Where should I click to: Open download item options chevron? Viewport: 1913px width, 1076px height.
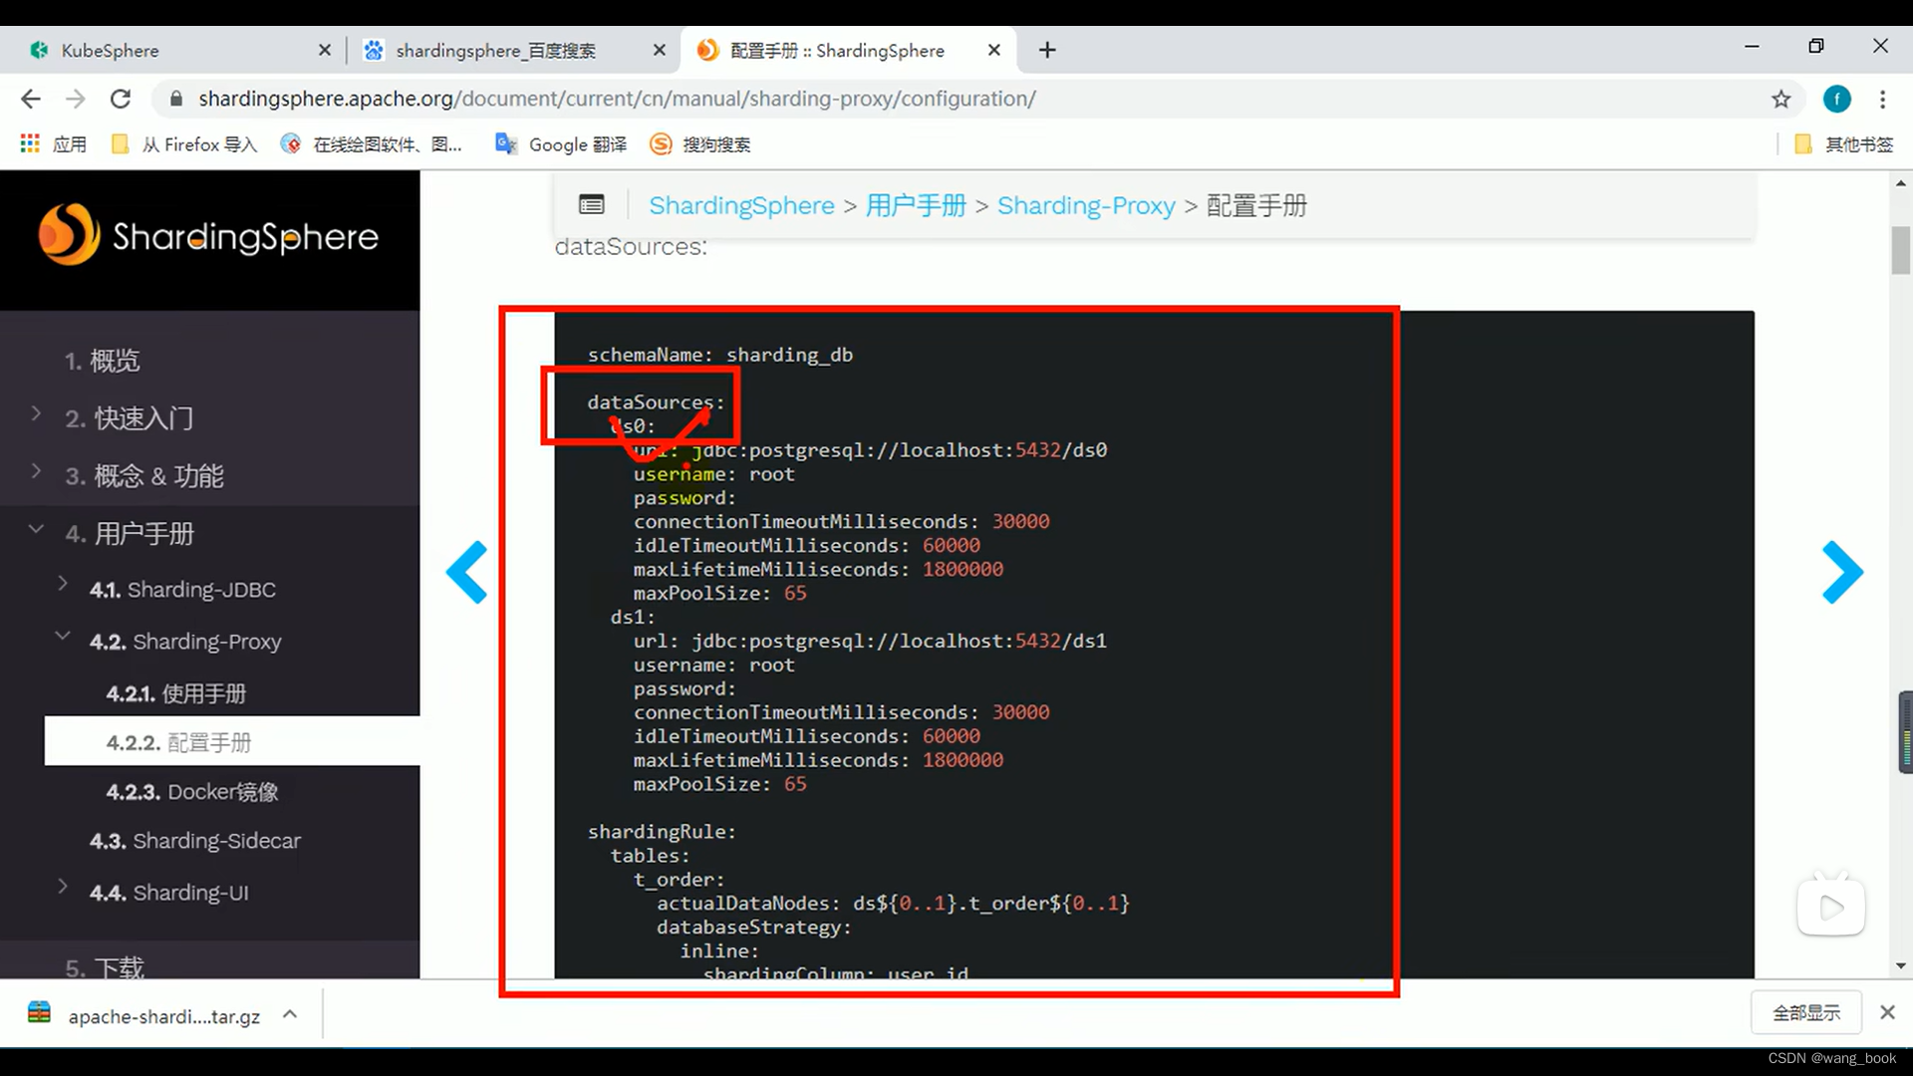tap(290, 1014)
